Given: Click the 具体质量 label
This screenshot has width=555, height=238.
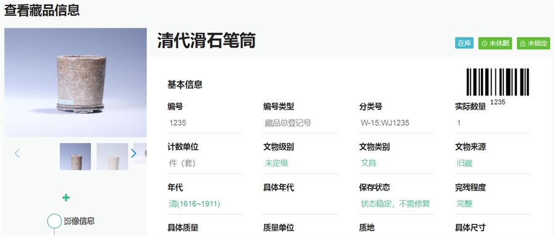Looking at the screenshot, I should coord(183,228).
